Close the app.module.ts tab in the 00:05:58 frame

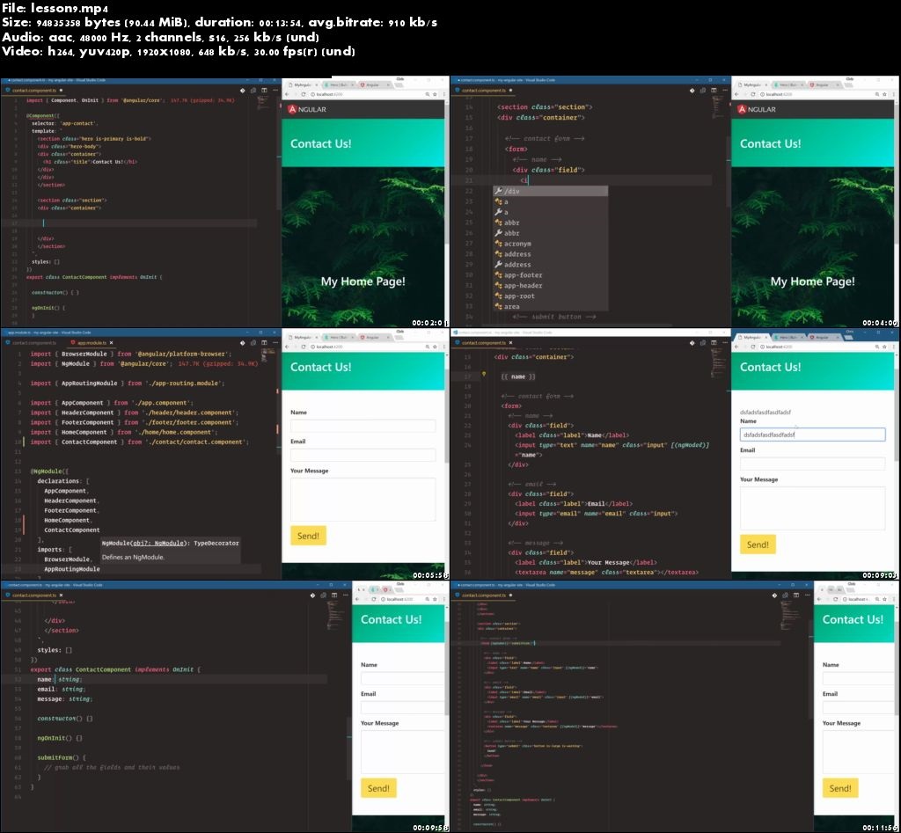pyautogui.click(x=112, y=342)
